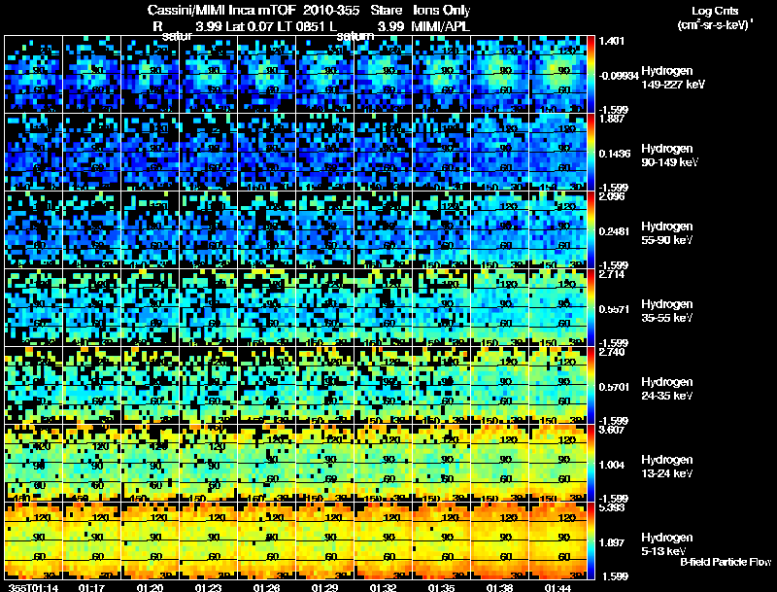Image resolution: width=777 pixels, height=592 pixels.
Task: Click the 'Hydrogen 149-227 keV' row label
Action: pos(673,78)
